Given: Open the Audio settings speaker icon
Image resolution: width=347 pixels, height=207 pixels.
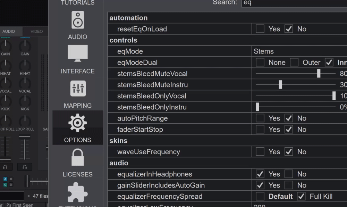Looking at the screenshot, I should (x=77, y=20).
